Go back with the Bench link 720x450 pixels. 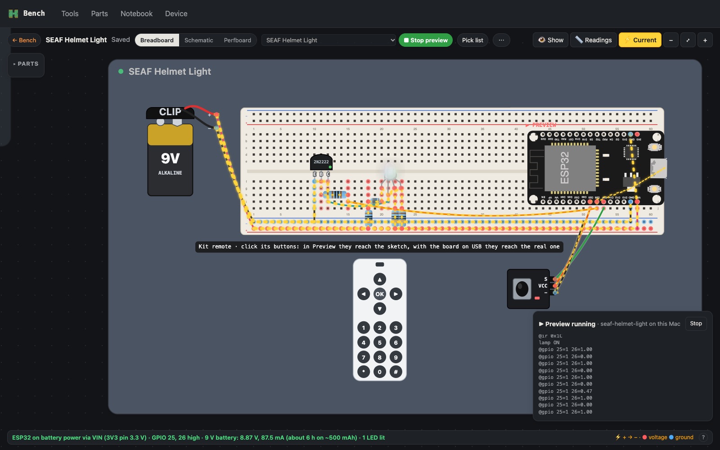coord(24,40)
